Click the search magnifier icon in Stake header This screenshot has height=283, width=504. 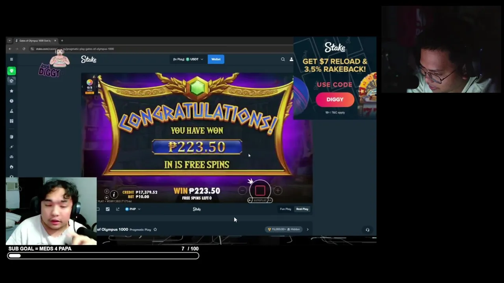pyautogui.click(x=283, y=59)
